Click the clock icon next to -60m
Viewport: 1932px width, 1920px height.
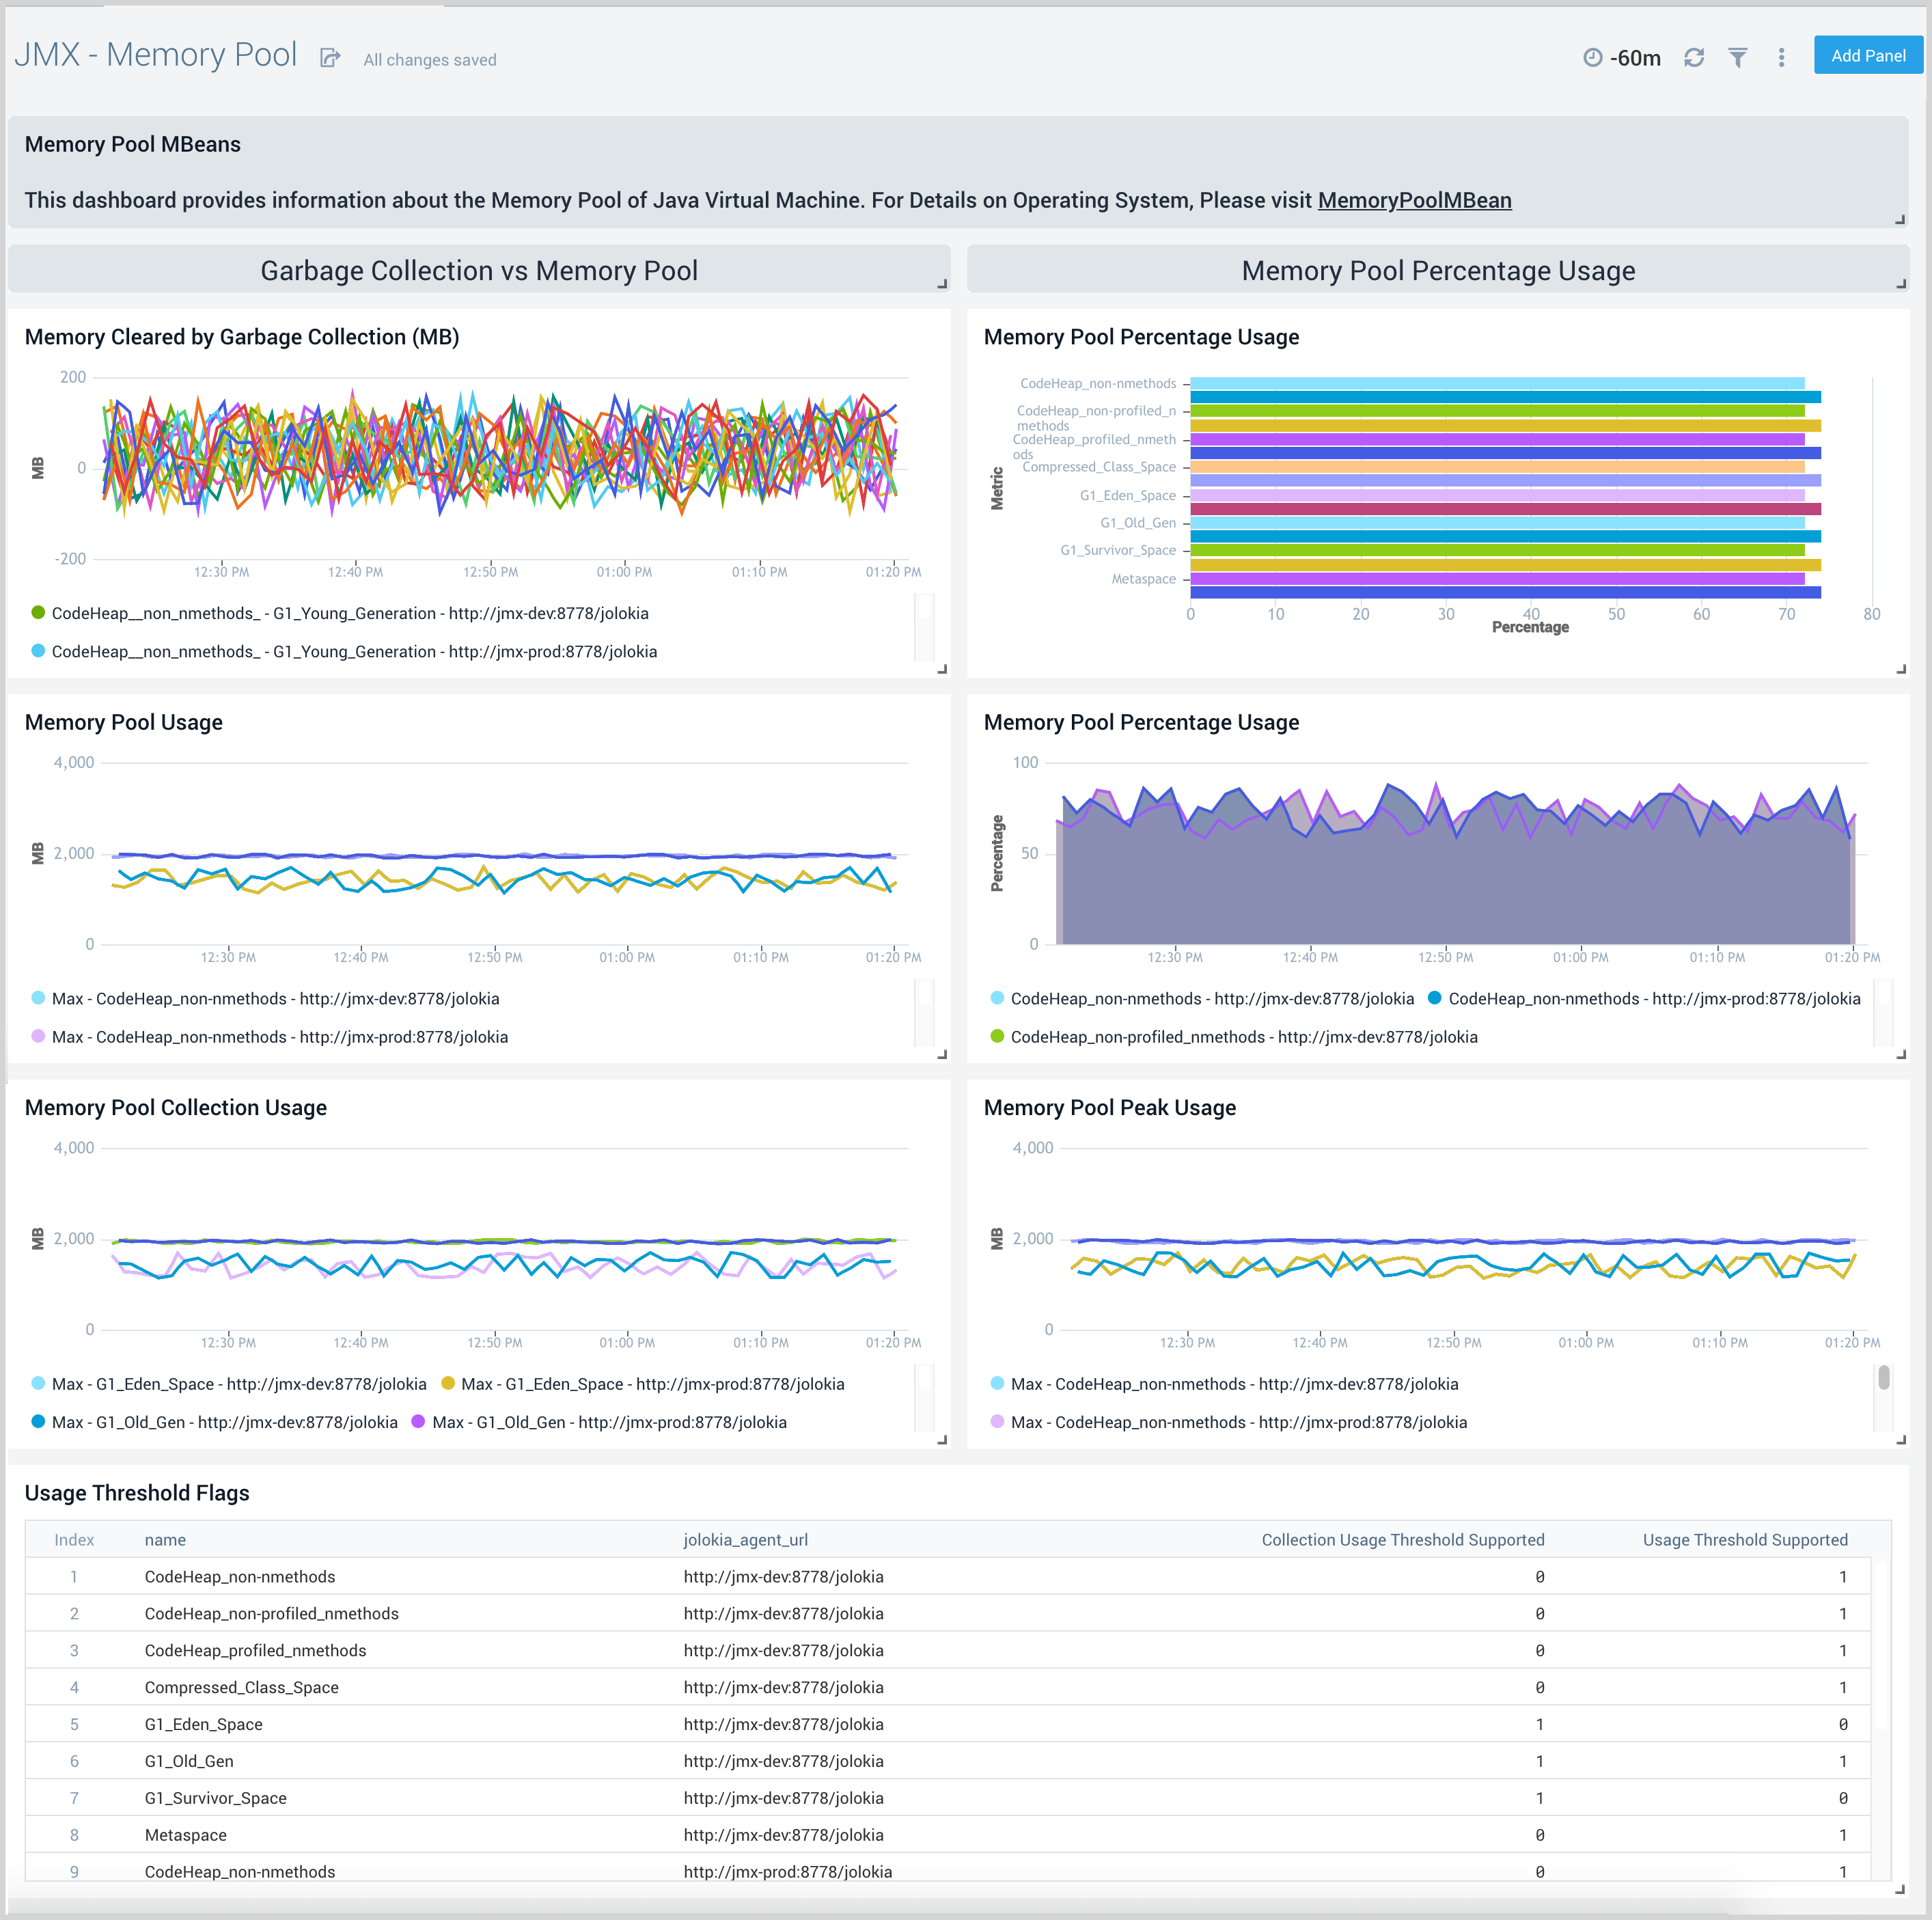[x=1592, y=57]
